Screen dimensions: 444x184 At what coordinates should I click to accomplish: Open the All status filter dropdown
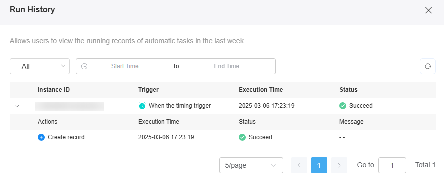pyautogui.click(x=40, y=66)
